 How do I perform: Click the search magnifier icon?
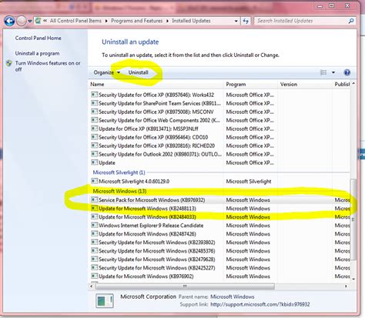[351, 21]
